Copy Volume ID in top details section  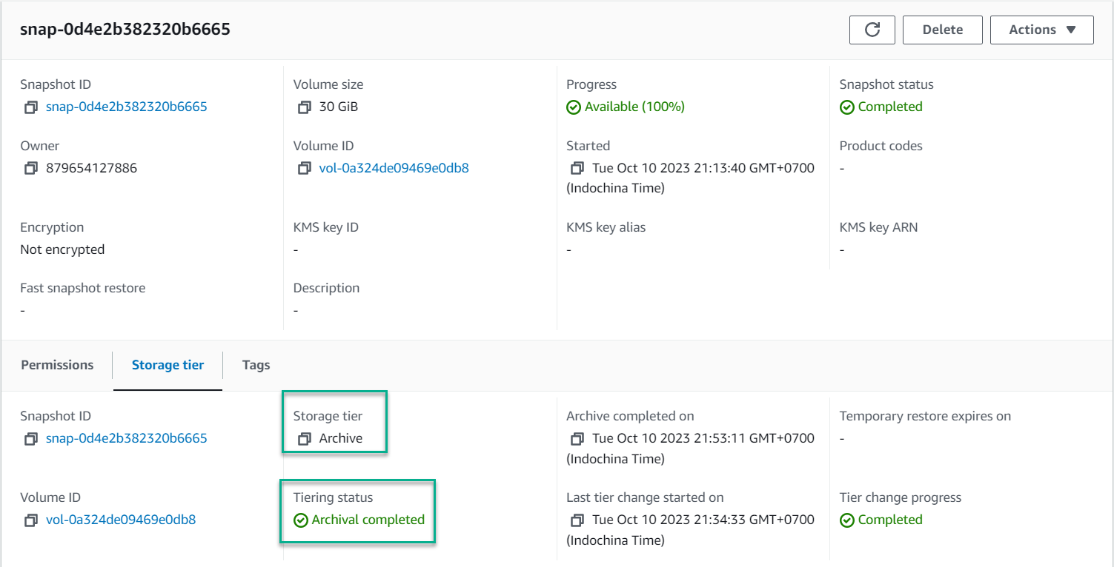pos(304,169)
